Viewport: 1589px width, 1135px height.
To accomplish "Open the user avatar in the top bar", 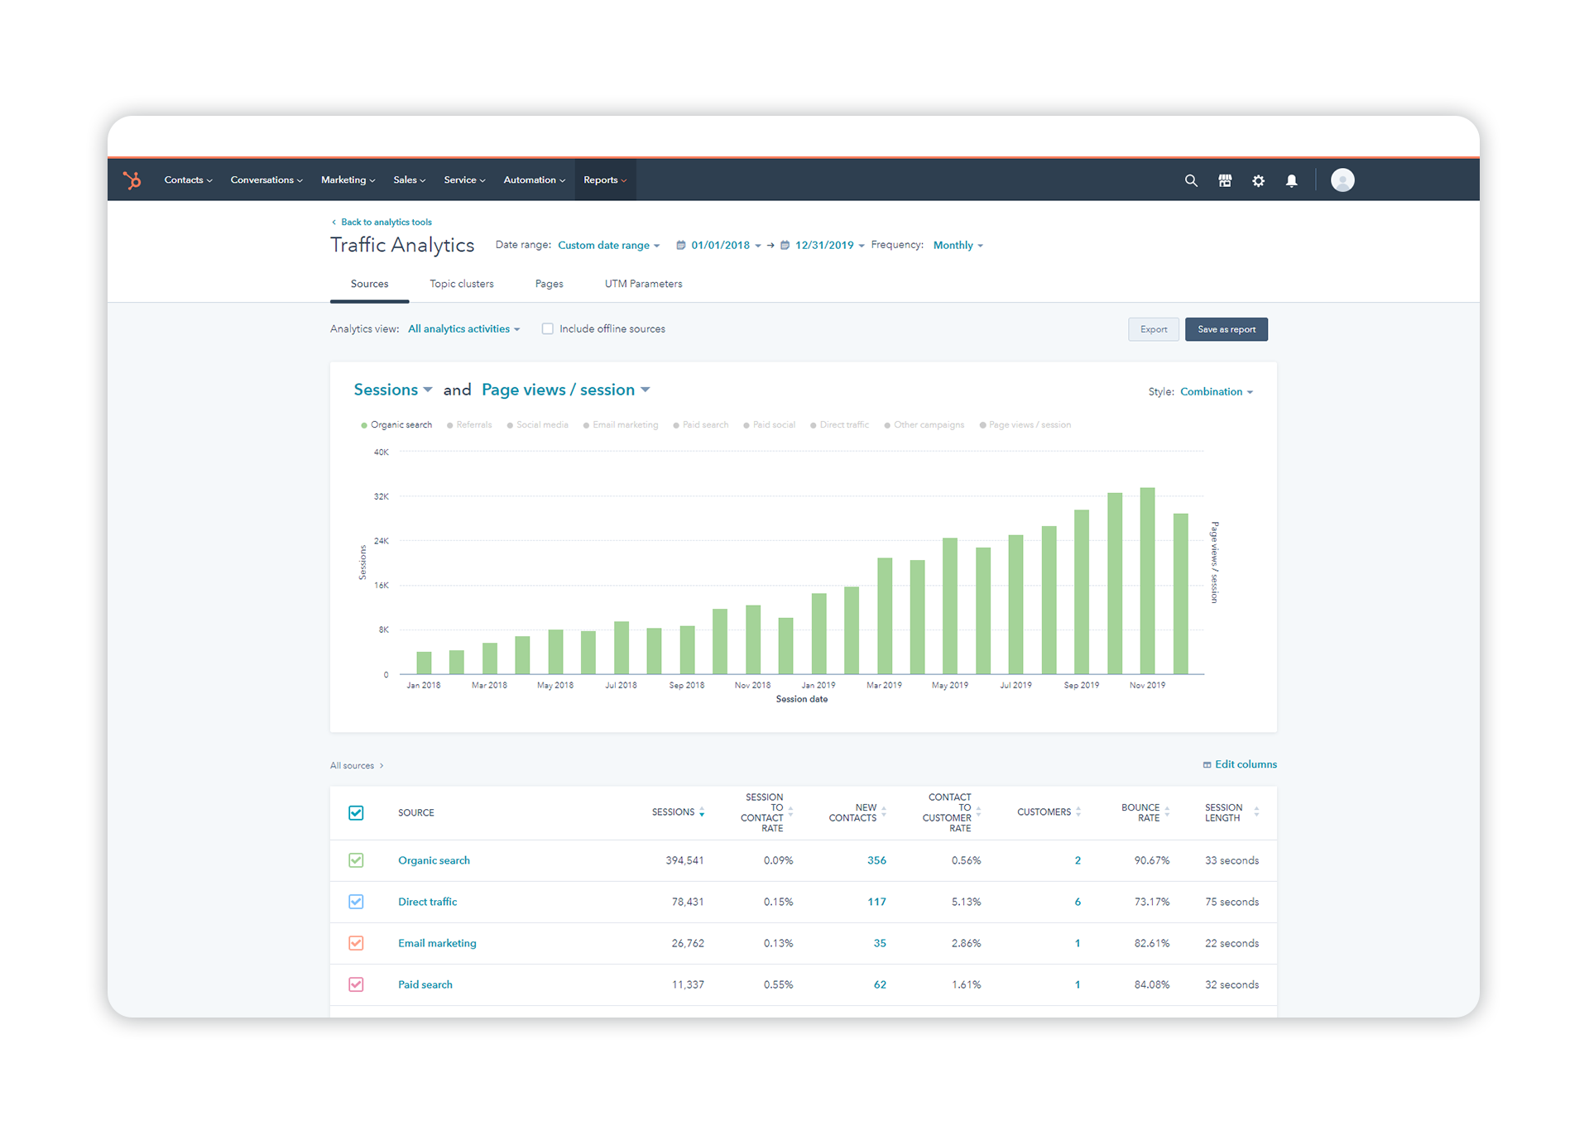I will click(x=1342, y=180).
